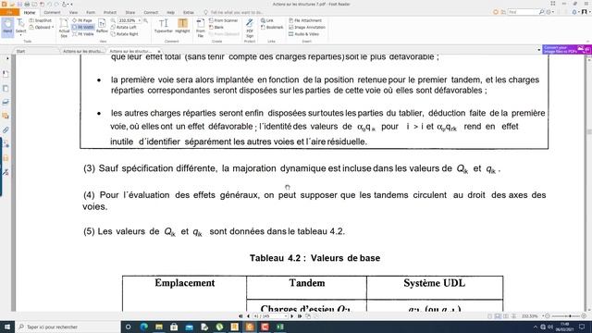Set view to Actual Size

[x=64, y=28]
